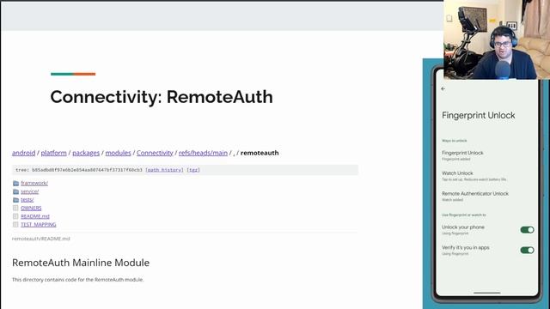Select Fingerprint Unlock option in the list

point(462,155)
